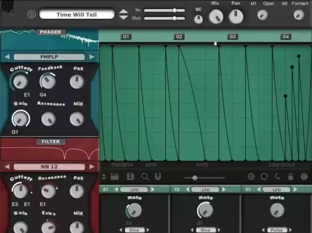Image resolution: width=312 pixels, height=233 pixels.
Task: Select next waveform after E3 Pulse
Action: [290, 230]
